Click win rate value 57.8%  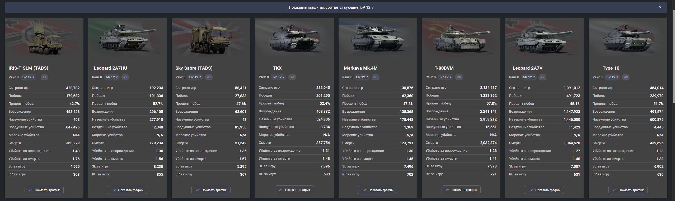pyautogui.click(x=491, y=103)
